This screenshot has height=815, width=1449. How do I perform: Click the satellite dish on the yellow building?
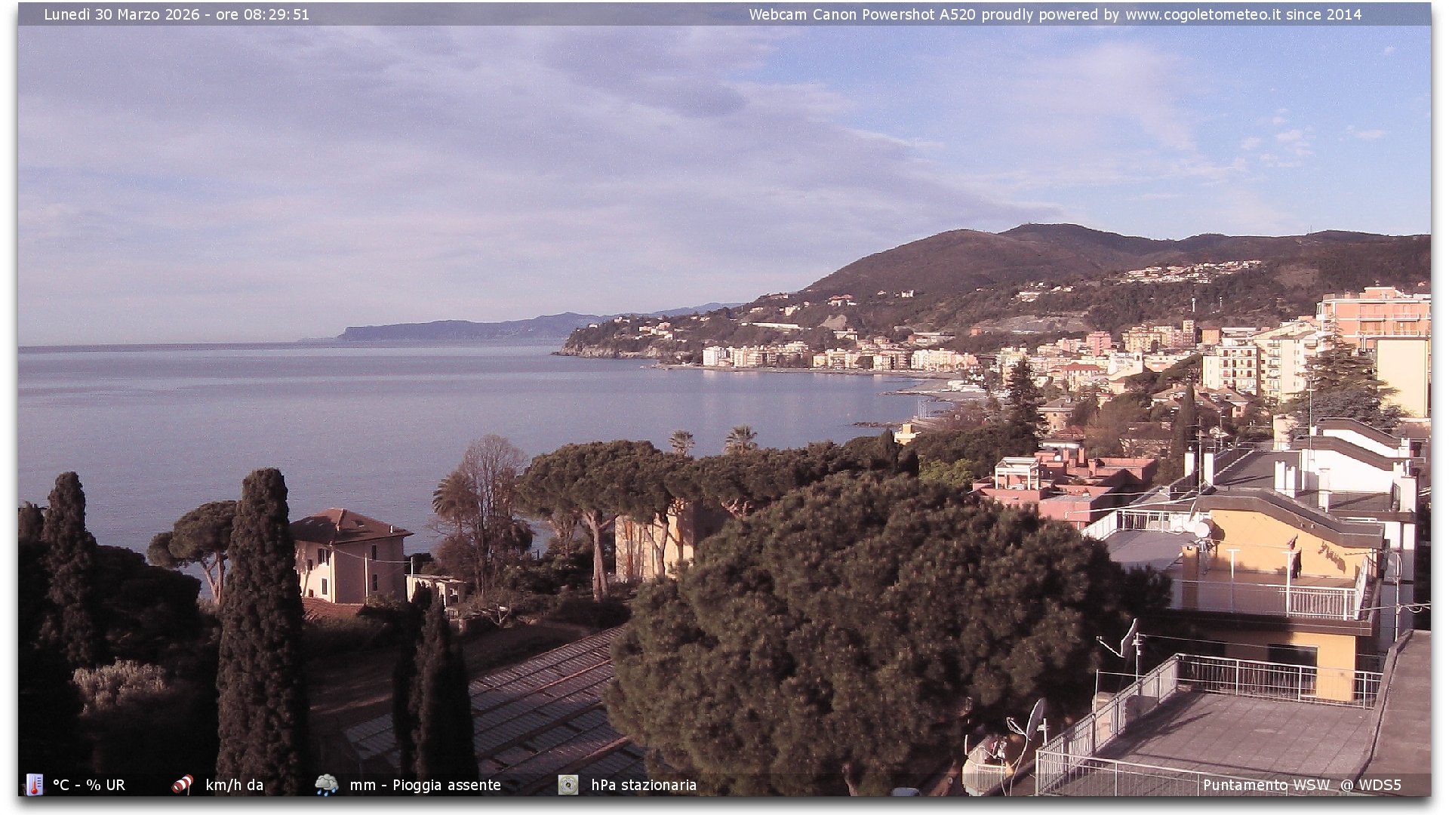pos(1202,528)
